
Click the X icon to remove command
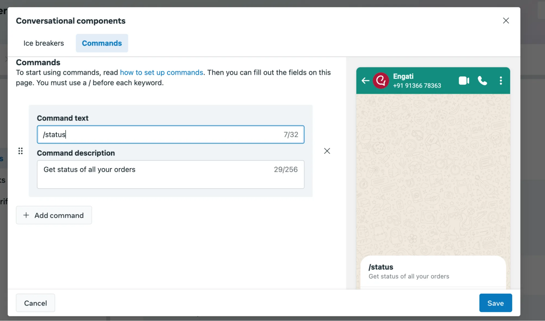pyautogui.click(x=327, y=151)
